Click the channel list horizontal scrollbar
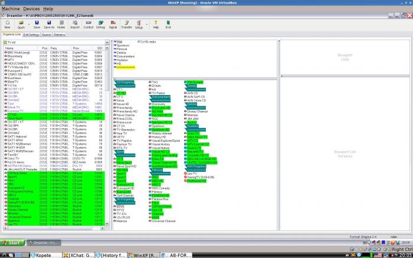Image resolution: width=413 pixels, height=258 pixels. click(51, 228)
